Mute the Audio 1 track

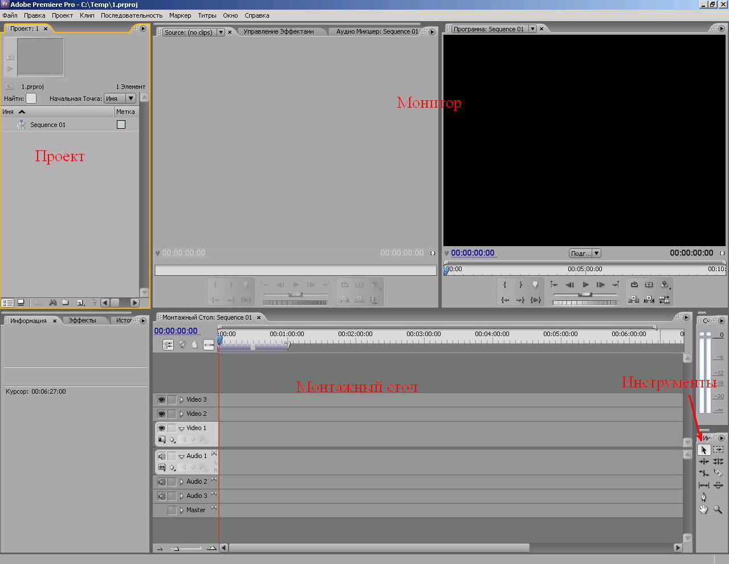[x=161, y=456]
